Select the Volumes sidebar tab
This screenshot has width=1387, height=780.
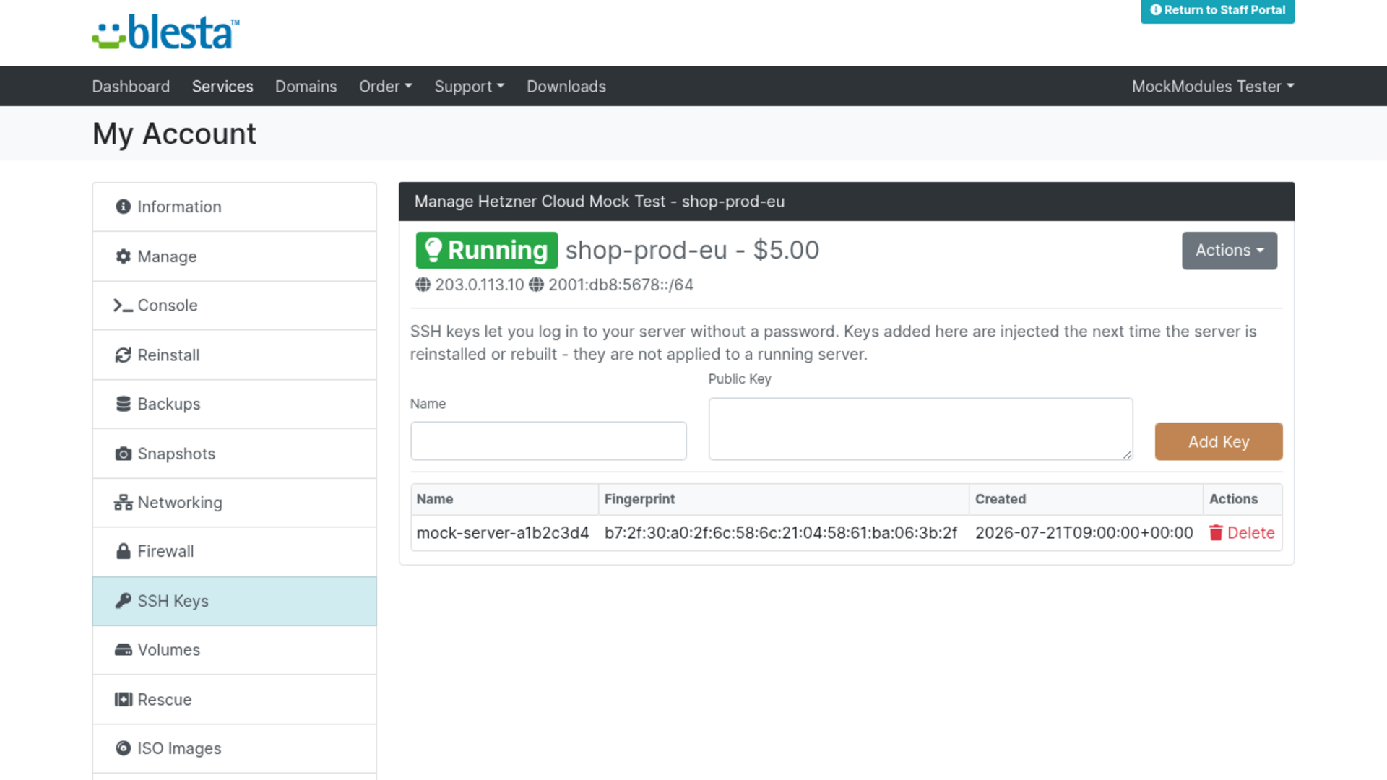click(x=235, y=650)
